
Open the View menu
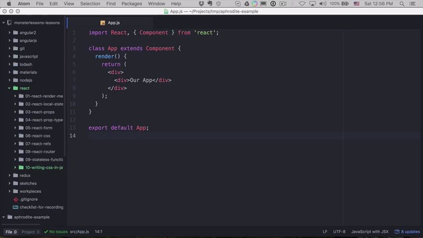(69, 3)
